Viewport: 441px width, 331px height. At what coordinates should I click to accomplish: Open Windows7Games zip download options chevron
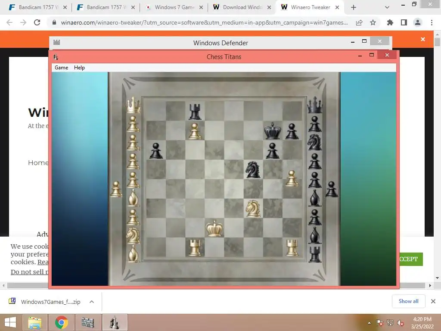[x=92, y=302]
